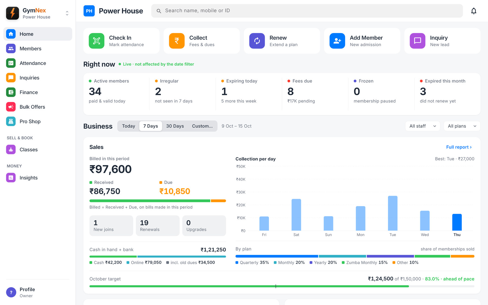Click the notification bell icon

pos(474,11)
